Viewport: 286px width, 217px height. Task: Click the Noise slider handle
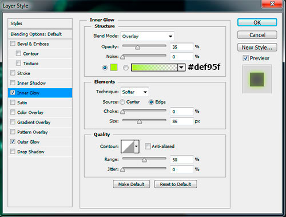[x=122, y=57]
